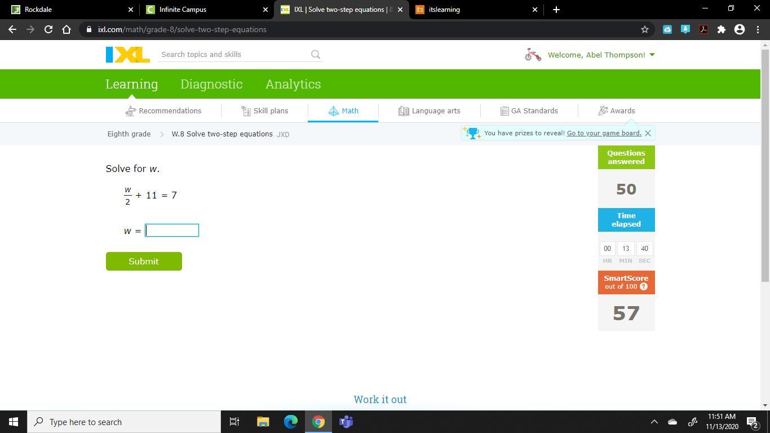Screen dimensions: 770x433
Task: Switch to the Infinite Campus tab
Action: pos(207,10)
